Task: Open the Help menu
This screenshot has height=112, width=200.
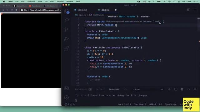Action: pyautogui.click(x=78, y=2)
